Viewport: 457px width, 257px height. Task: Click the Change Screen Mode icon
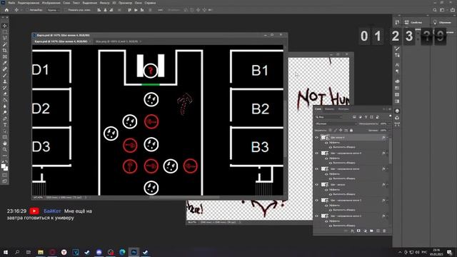click(5, 181)
